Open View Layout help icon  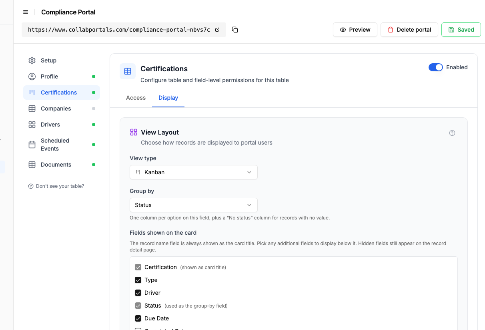(x=452, y=133)
